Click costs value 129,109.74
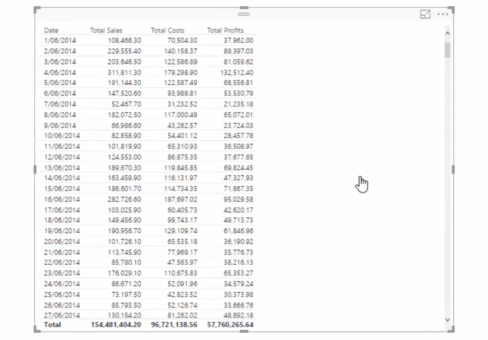Screen dimensions: 488x340 coord(180,231)
